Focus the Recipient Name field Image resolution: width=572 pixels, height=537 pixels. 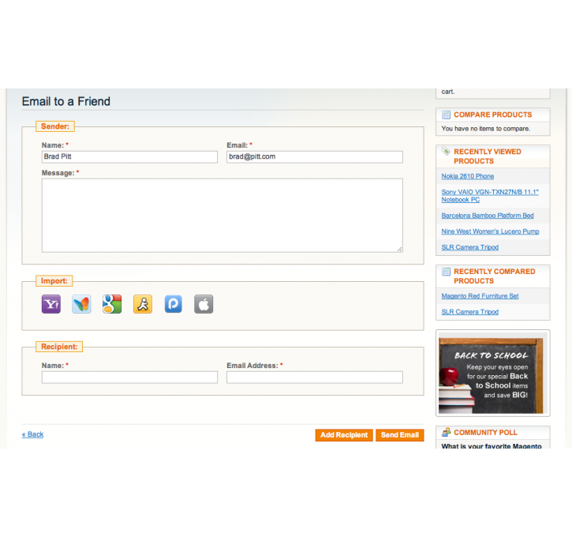click(x=129, y=377)
